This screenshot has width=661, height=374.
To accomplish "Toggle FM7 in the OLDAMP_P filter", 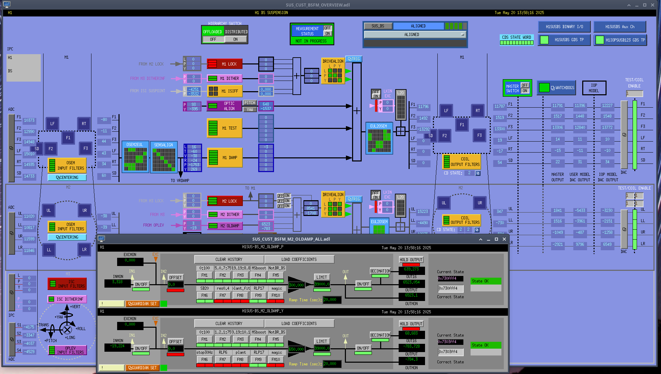I will (x=223, y=295).
